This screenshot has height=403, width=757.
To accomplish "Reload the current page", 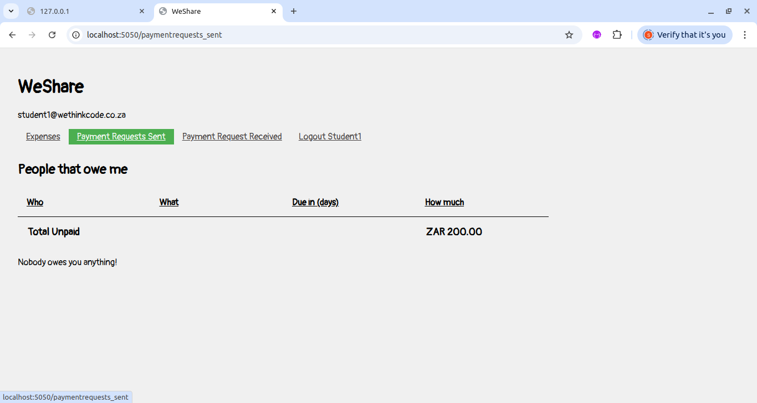I will (x=52, y=34).
